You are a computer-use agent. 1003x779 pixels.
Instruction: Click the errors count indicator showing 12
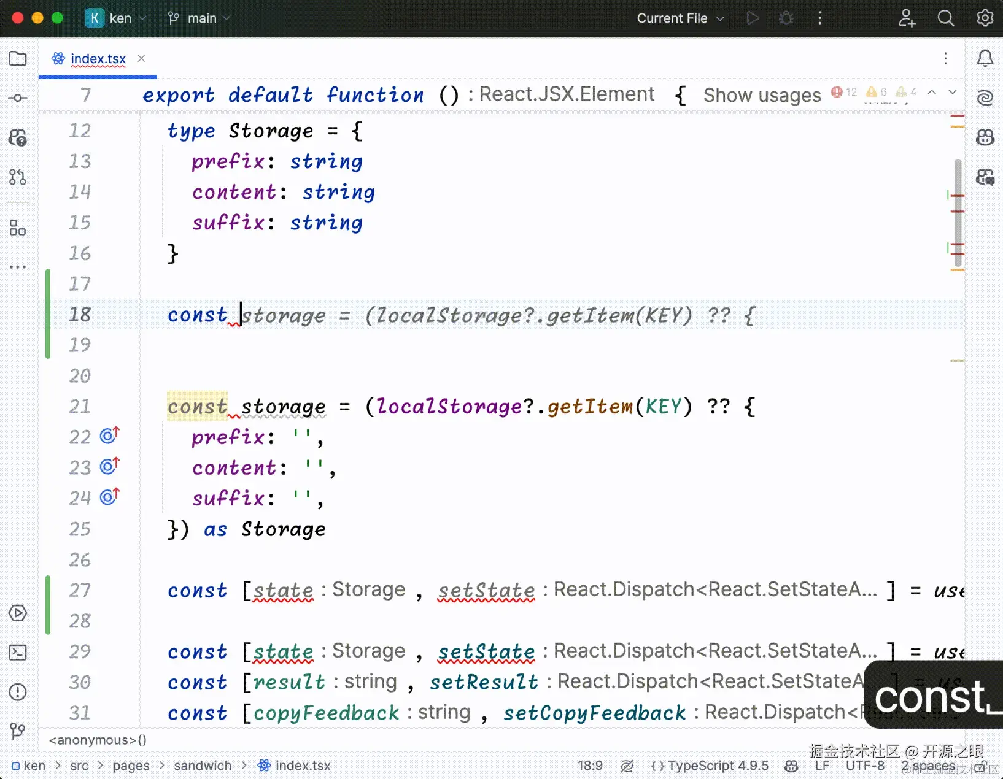[x=844, y=92]
